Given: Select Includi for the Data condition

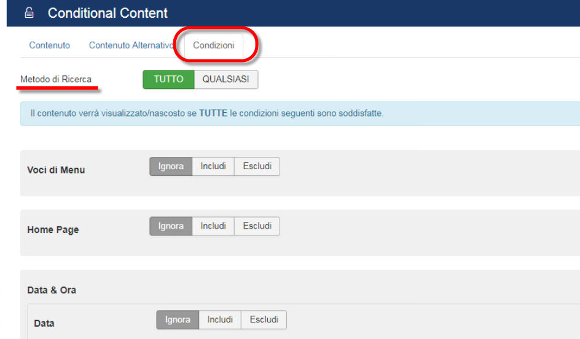Looking at the screenshot, I should 220,320.
